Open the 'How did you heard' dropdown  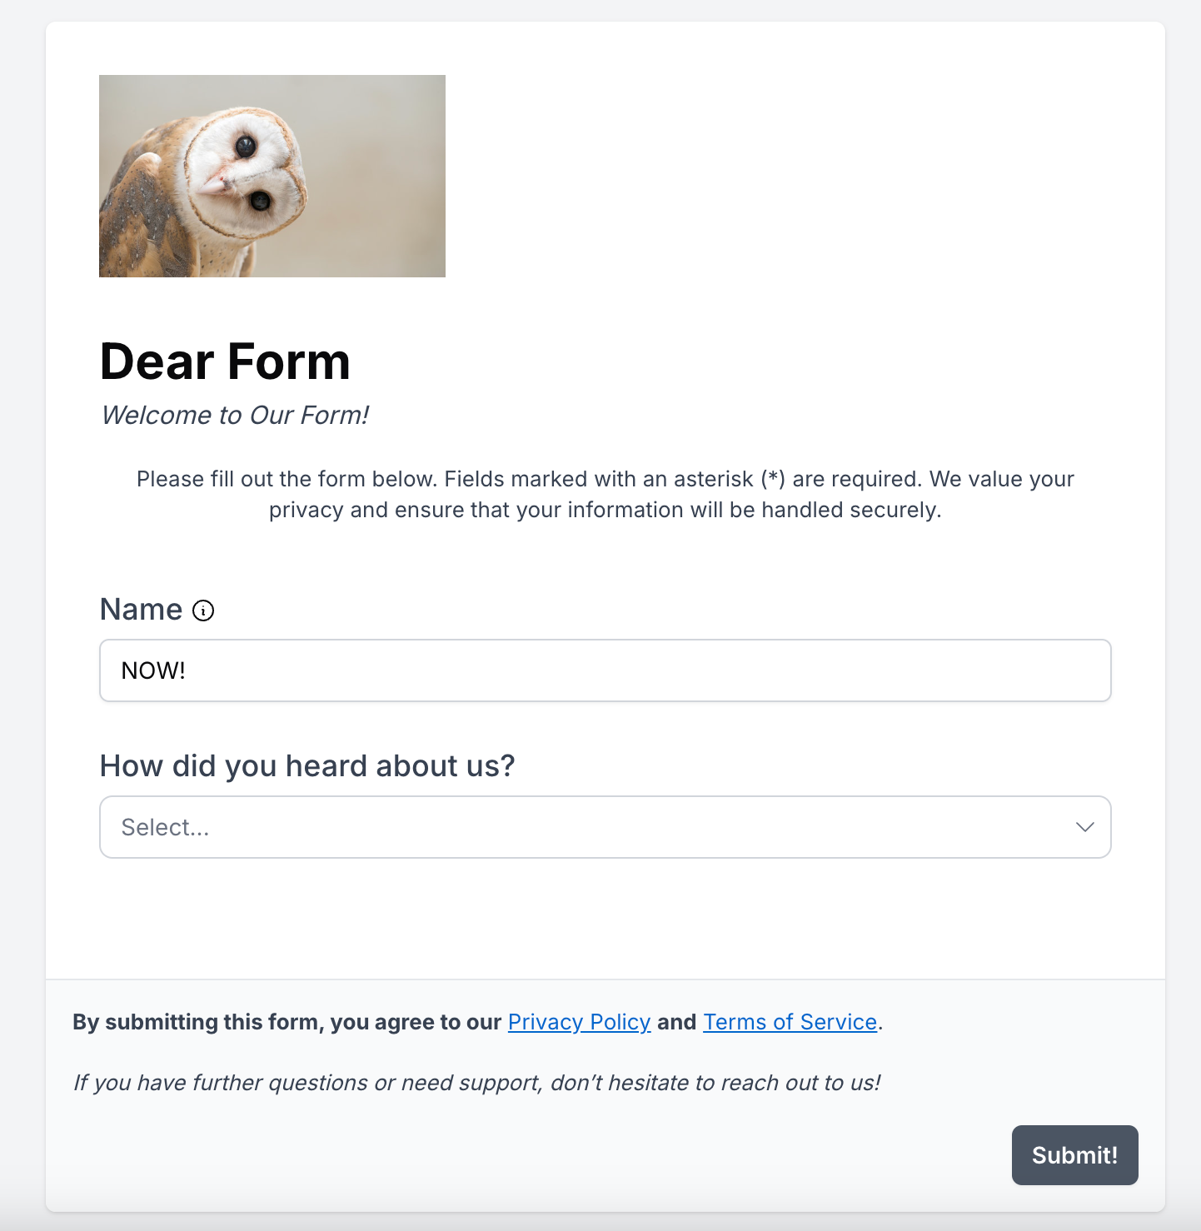(x=605, y=827)
